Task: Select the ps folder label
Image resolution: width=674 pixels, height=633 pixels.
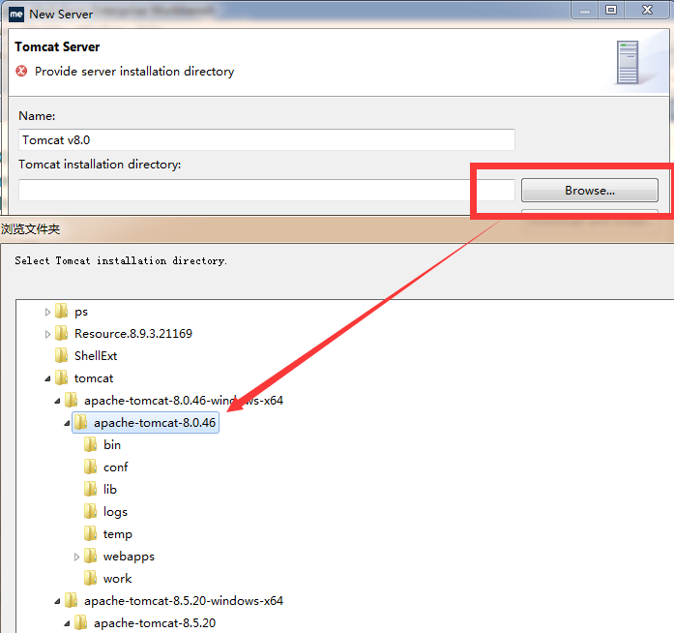Action: [81, 312]
